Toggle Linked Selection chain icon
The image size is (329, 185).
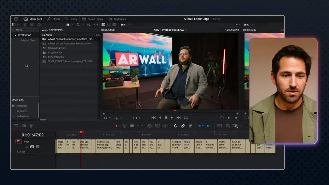pyautogui.click(x=183, y=126)
